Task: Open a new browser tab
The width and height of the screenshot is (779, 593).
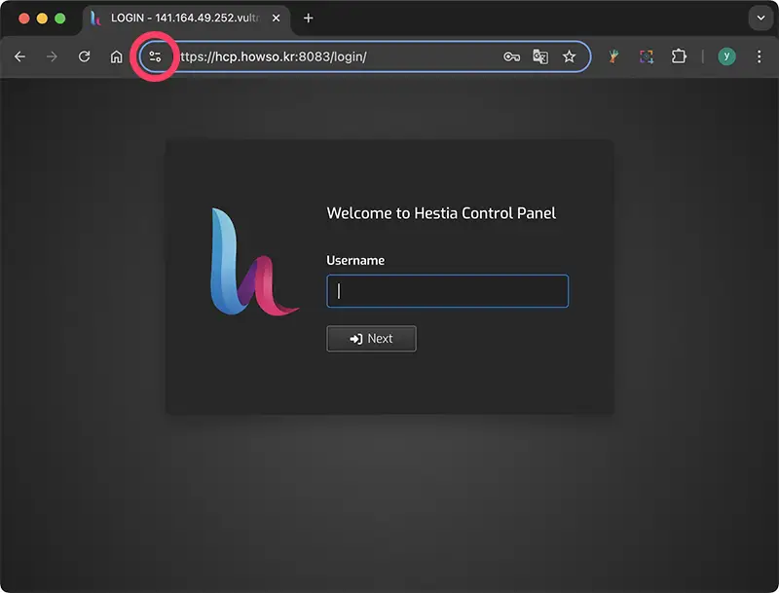Action: [x=309, y=19]
